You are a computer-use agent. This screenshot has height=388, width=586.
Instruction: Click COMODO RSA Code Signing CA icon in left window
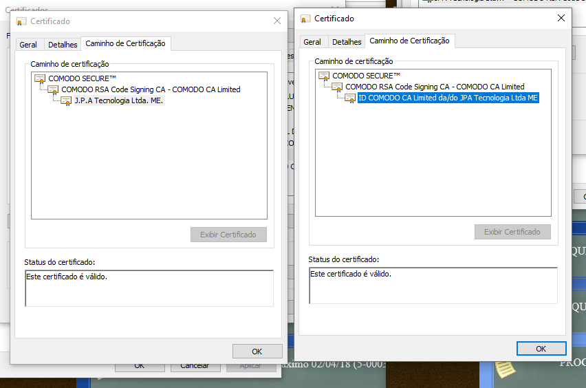pyautogui.click(x=53, y=89)
